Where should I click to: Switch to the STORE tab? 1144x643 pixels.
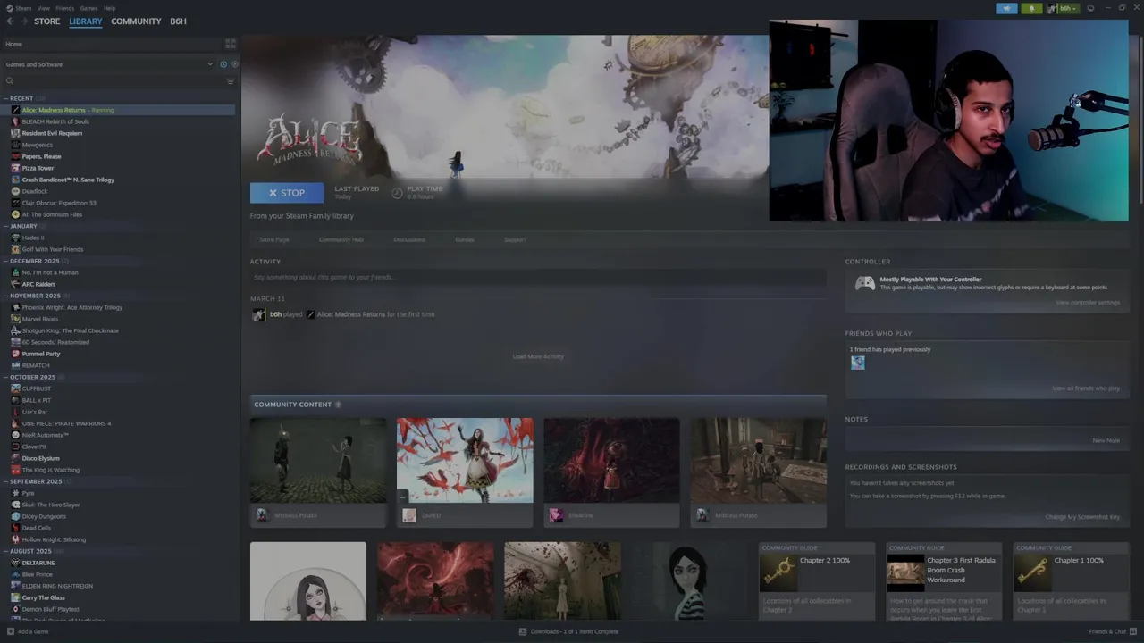pyautogui.click(x=47, y=21)
